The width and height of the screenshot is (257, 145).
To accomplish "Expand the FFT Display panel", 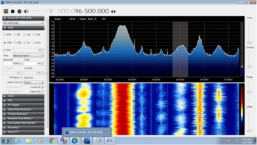I will pyautogui.click(x=23, y=105).
